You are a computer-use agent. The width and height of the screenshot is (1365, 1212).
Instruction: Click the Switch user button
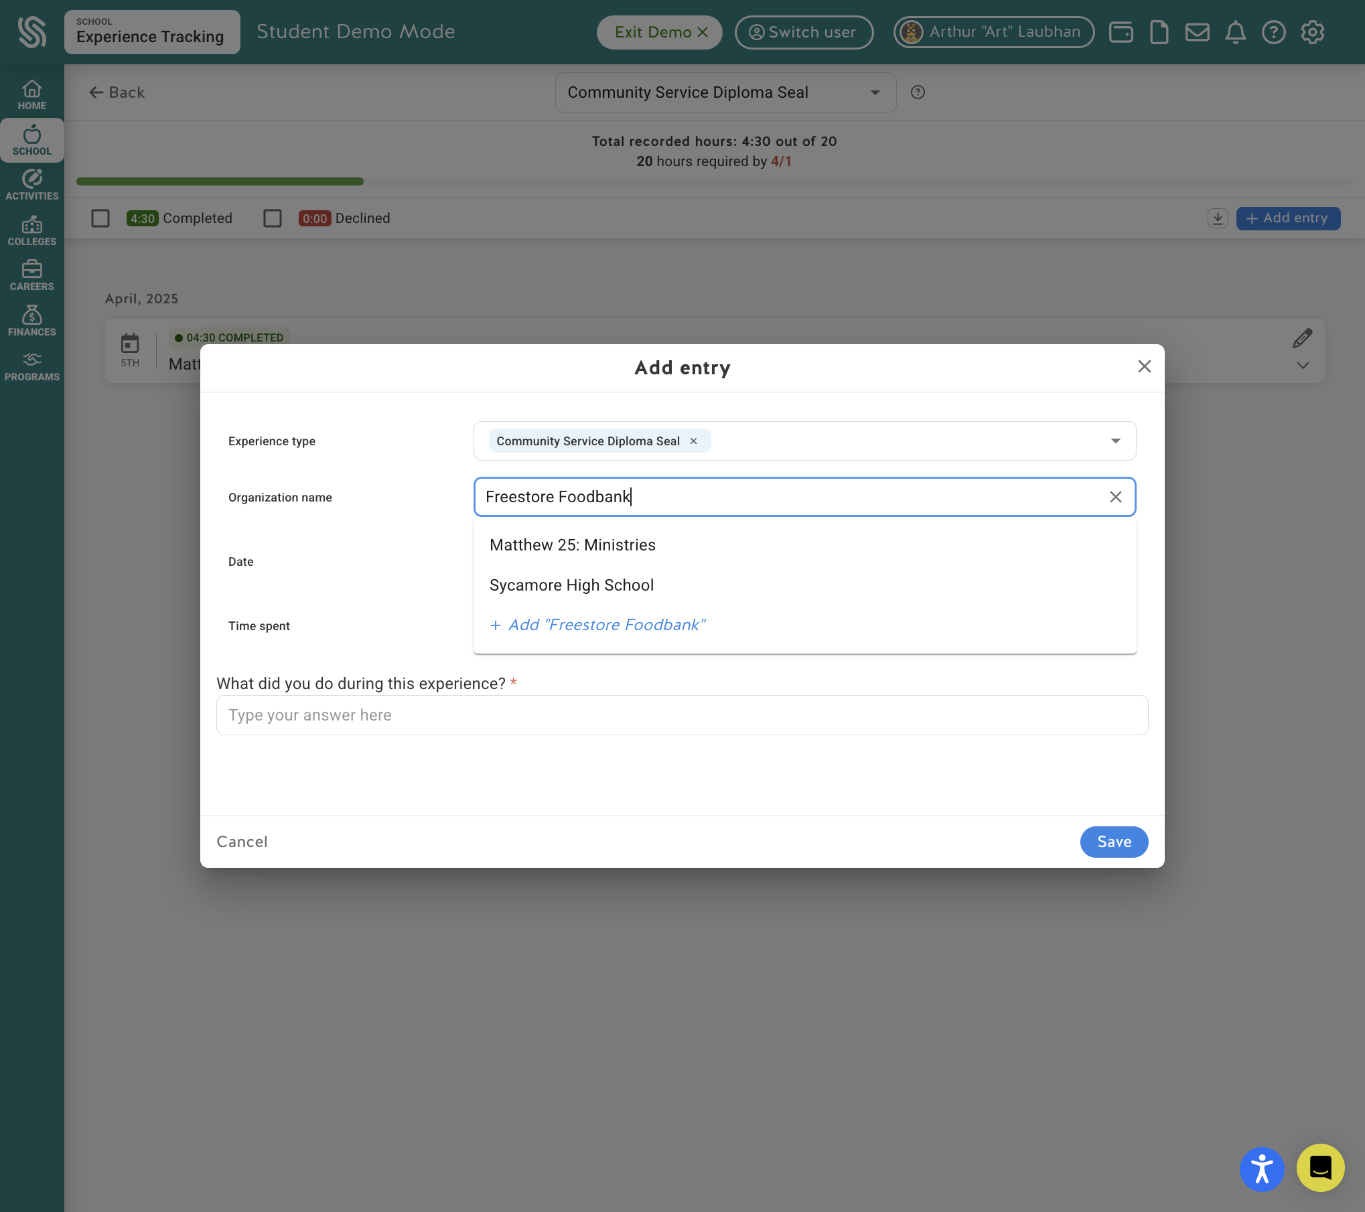[804, 32]
